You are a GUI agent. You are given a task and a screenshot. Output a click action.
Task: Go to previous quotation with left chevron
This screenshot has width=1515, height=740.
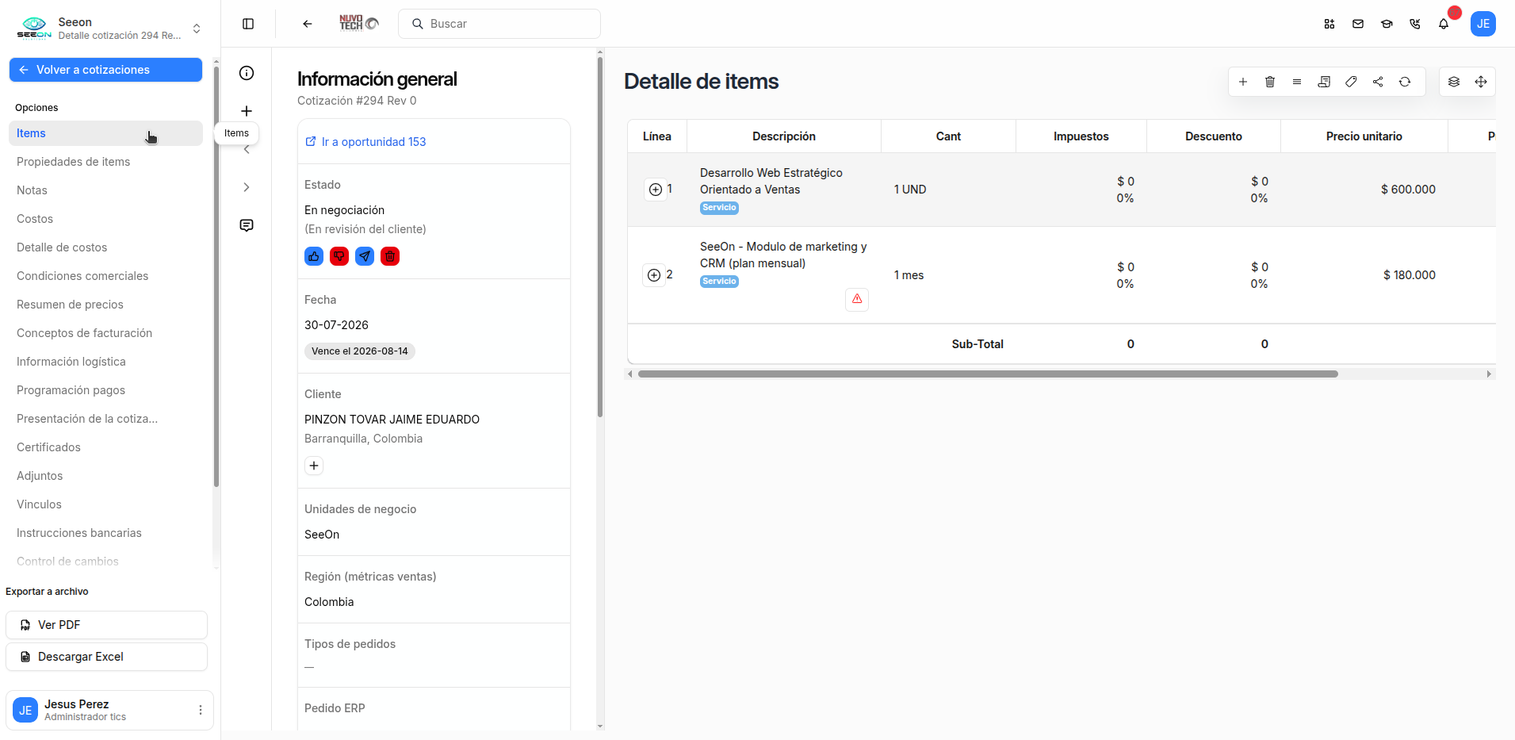247,149
